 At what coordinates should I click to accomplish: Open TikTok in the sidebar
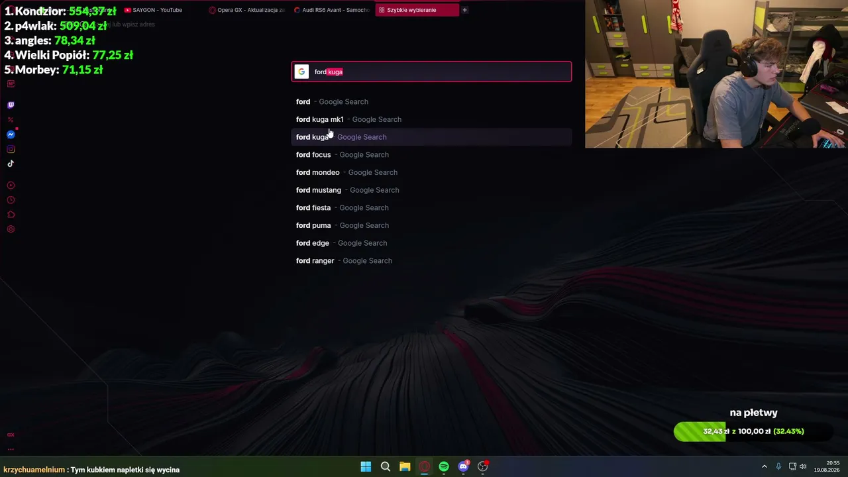[11, 164]
